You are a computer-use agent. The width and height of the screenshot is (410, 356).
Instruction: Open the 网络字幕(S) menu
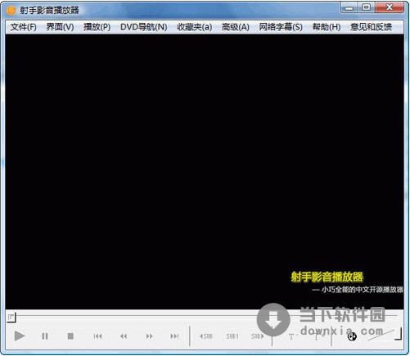click(281, 27)
